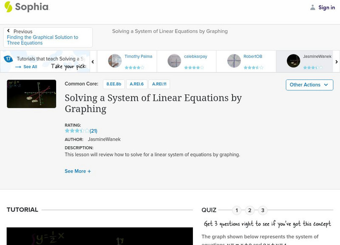This screenshot has height=245, width=340.
Task: Click the Sign in person icon
Action: click(x=312, y=7)
